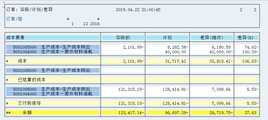Select the 成本要素 column header
Screen dimensions: 268x120
(53, 38)
